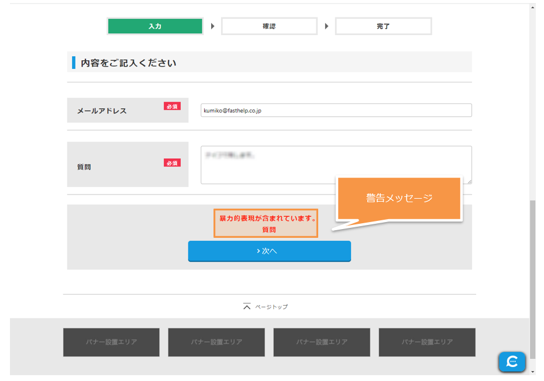Click the fourth バナー設置エリア banner
This screenshot has width=544, height=381.
point(427,342)
